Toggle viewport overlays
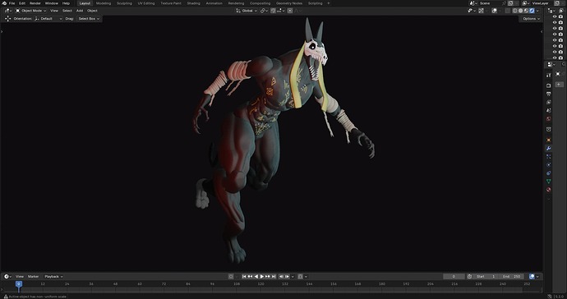This screenshot has height=299, width=567. (495, 11)
